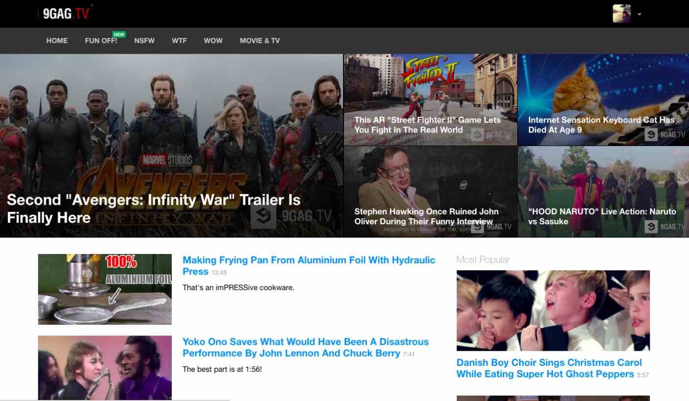The image size is (689, 401).
Task: Open the Keyboard Cat story tile
Action: pyautogui.click(x=603, y=100)
